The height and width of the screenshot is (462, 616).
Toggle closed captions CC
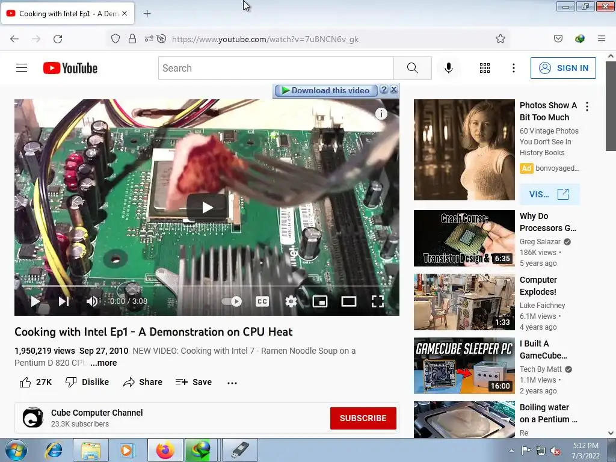point(262,301)
